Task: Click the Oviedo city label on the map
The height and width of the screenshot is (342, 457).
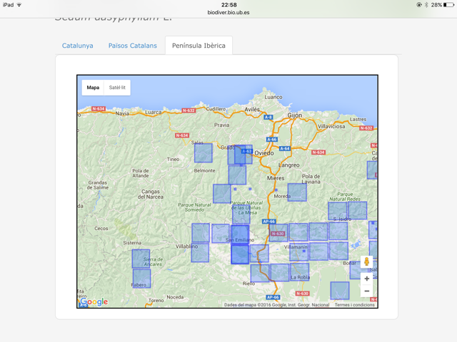Action: tap(264, 152)
